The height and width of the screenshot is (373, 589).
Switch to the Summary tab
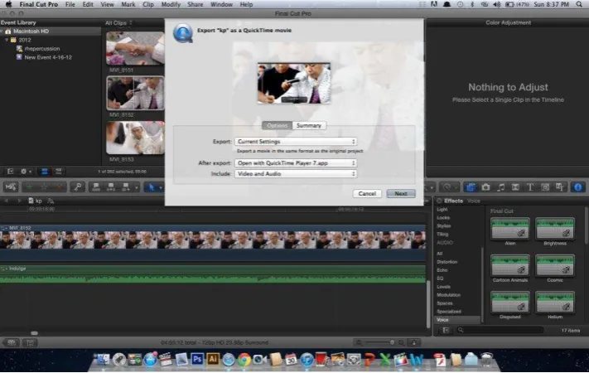click(x=309, y=126)
